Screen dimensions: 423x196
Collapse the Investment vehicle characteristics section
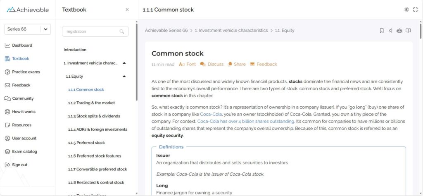point(124,63)
